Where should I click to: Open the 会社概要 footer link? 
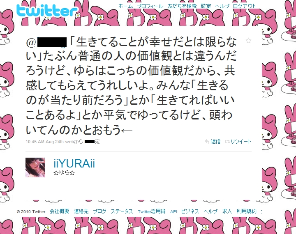(x=60, y=211)
